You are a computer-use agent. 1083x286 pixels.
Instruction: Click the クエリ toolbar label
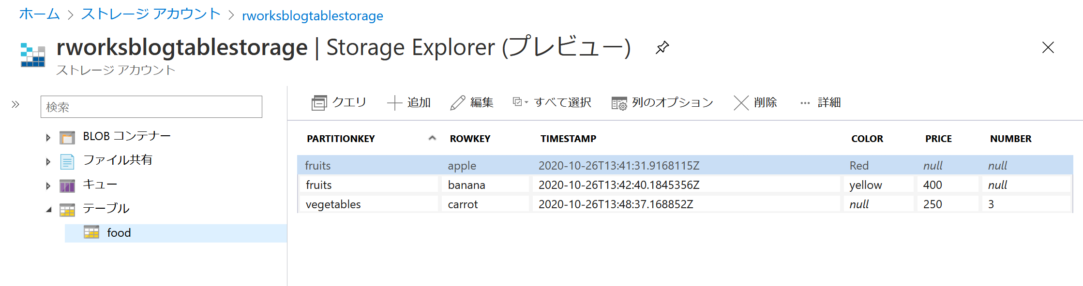tap(349, 102)
